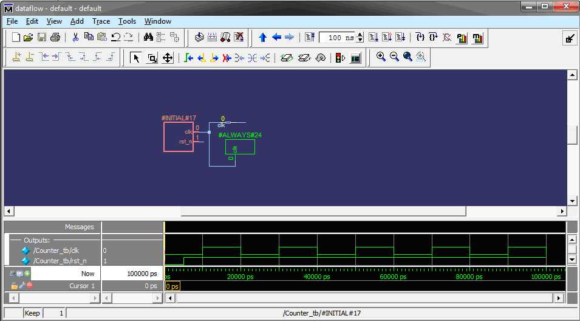580x321 pixels.
Task: Toggle the embedded wave viewer icon
Action: (355, 58)
